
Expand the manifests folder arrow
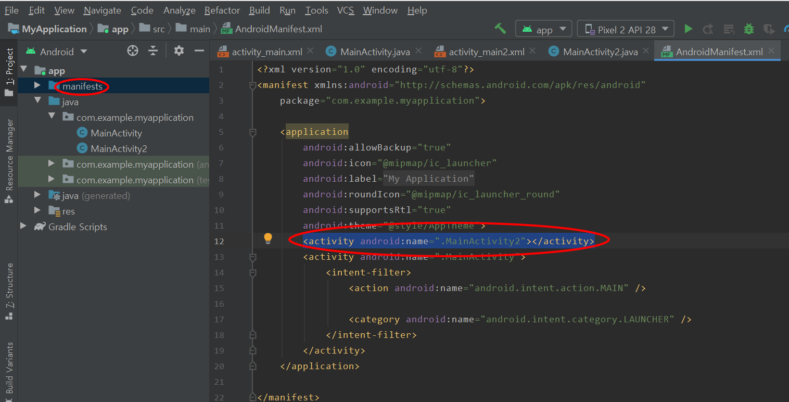[37, 85]
